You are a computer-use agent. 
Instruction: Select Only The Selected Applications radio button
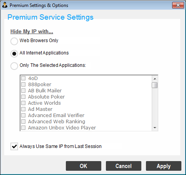(14, 66)
